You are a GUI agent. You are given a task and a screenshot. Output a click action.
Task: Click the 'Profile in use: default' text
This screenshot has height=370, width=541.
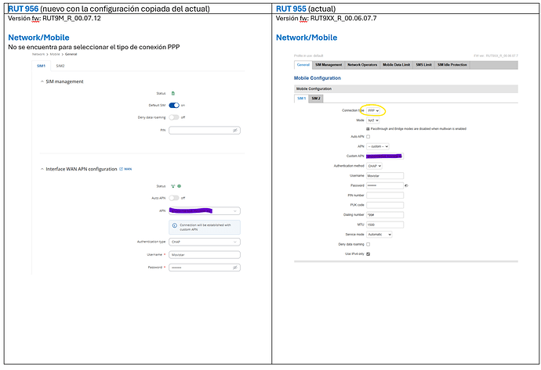tap(308, 56)
